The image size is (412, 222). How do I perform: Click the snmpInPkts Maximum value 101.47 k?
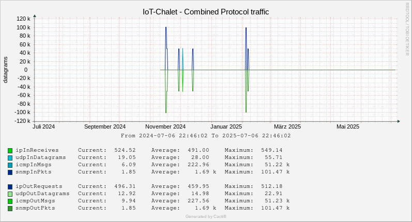pyautogui.click(x=275, y=172)
